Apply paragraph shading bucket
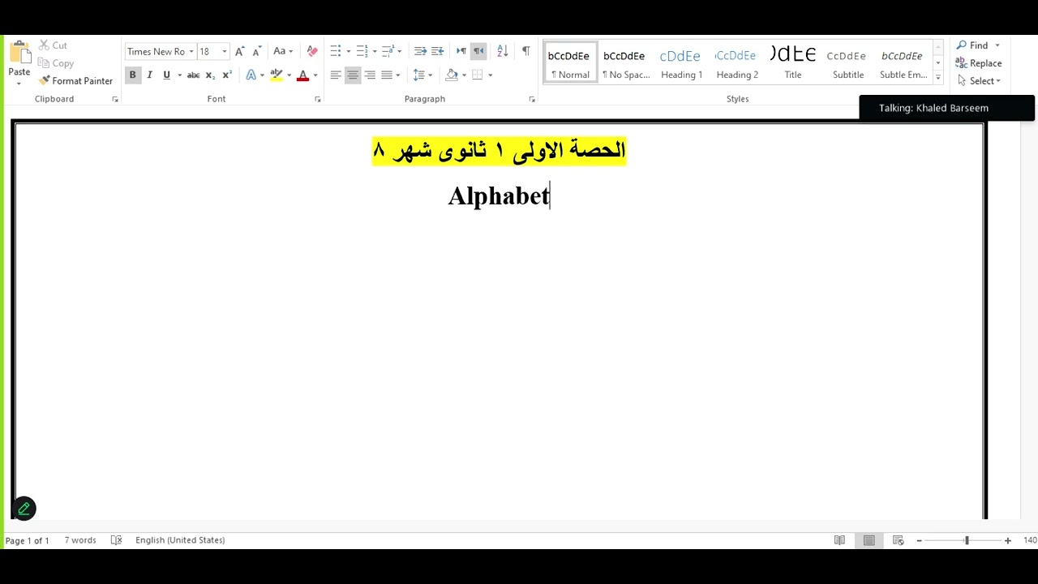Screen dimensions: 1038x584 pos(452,75)
